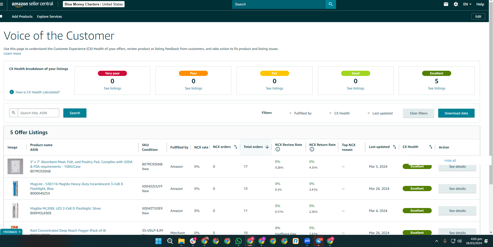Image resolution: width=493 pixels, height=247 pixels.
Task: Click the Clear filters button
Action: click(x=418, y=113)
